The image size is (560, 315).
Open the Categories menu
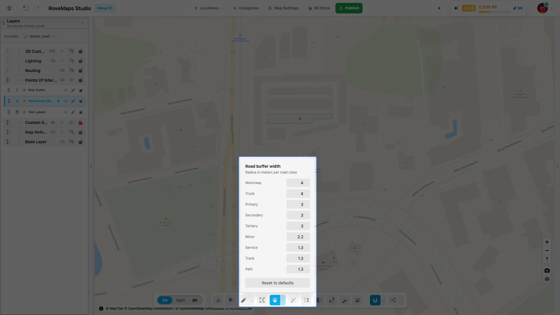(x=246, y=8)
